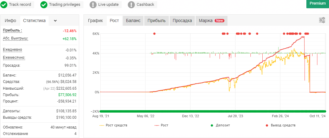Open chart settings sliders icon

pos(322,20)
